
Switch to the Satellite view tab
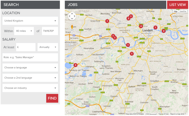coord(183,11)
